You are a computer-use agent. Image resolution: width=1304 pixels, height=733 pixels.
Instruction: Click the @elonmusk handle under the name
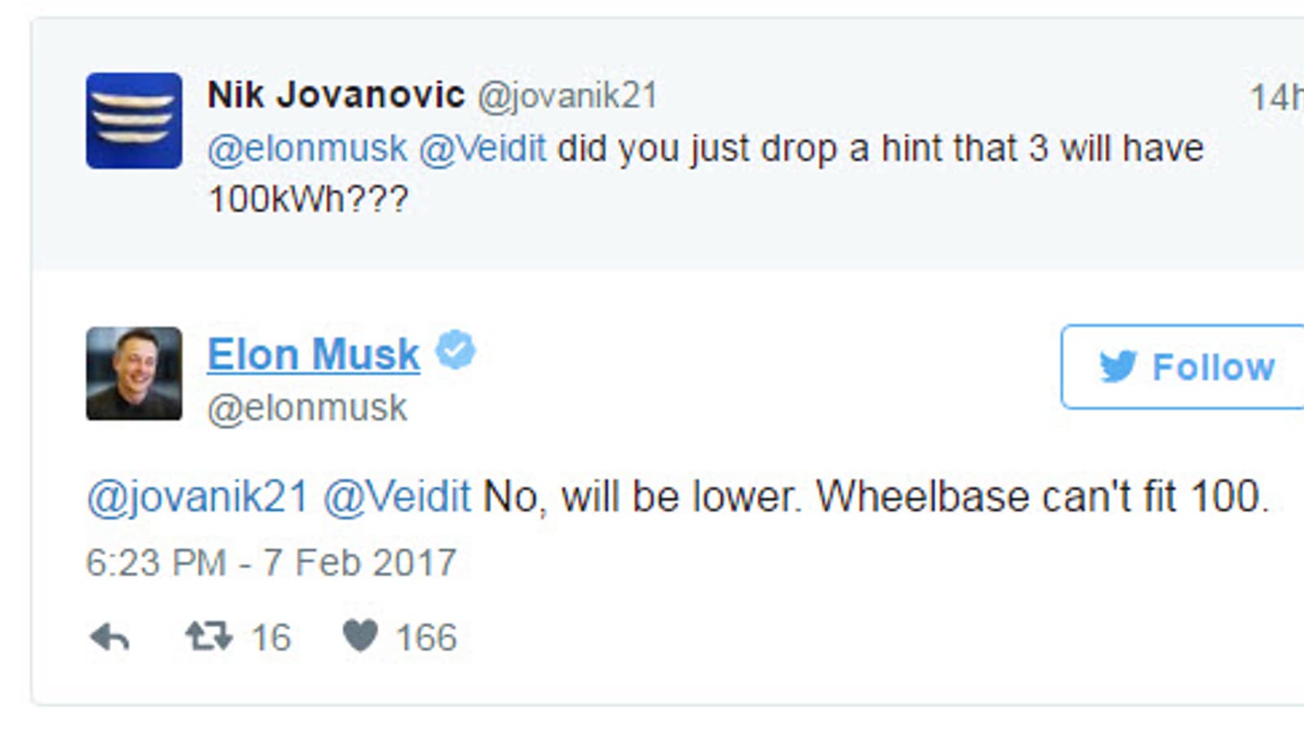(x=307, y=408)
